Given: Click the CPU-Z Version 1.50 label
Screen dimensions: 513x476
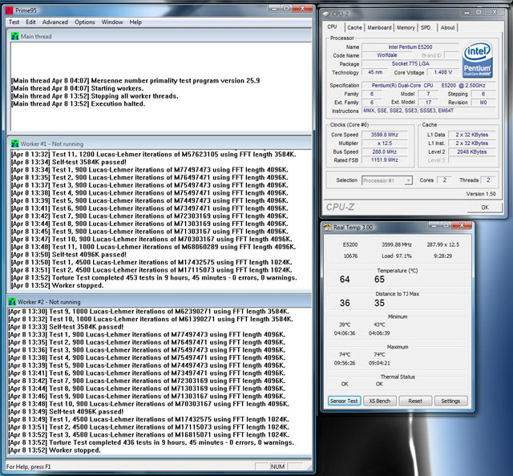Looking at the screenshot, I should (x=481, y=194).
